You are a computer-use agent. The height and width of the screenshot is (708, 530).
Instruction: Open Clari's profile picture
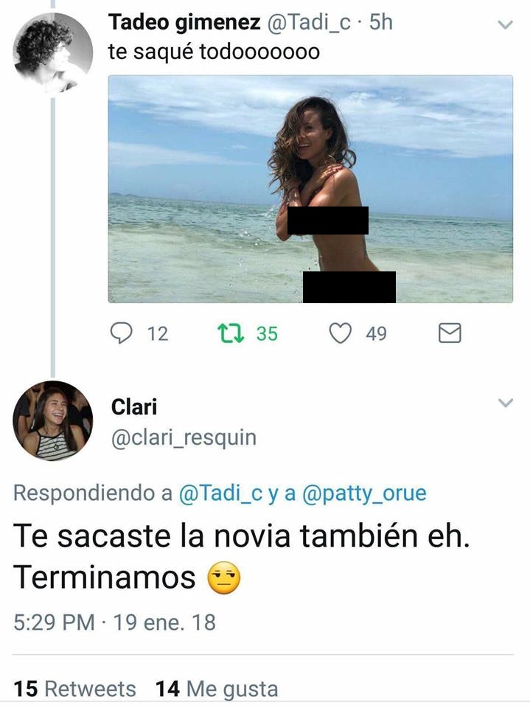click(x=52, y=420)
